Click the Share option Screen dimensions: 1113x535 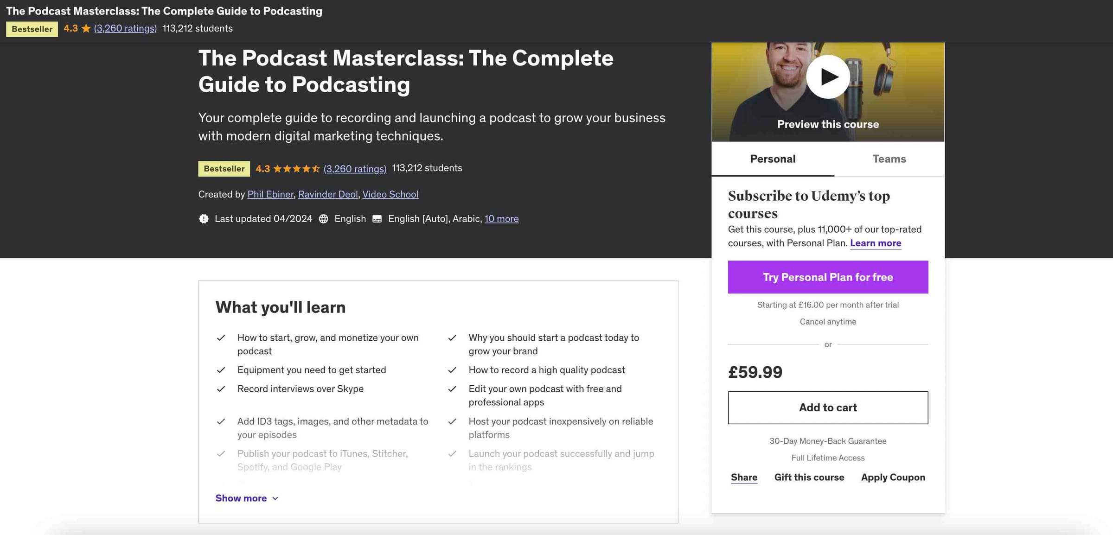(744, 477)
